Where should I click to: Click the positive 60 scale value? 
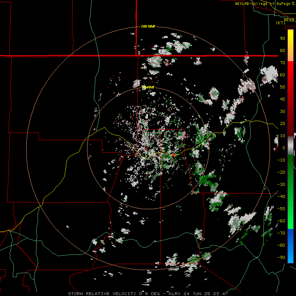[x=283, y=75]
